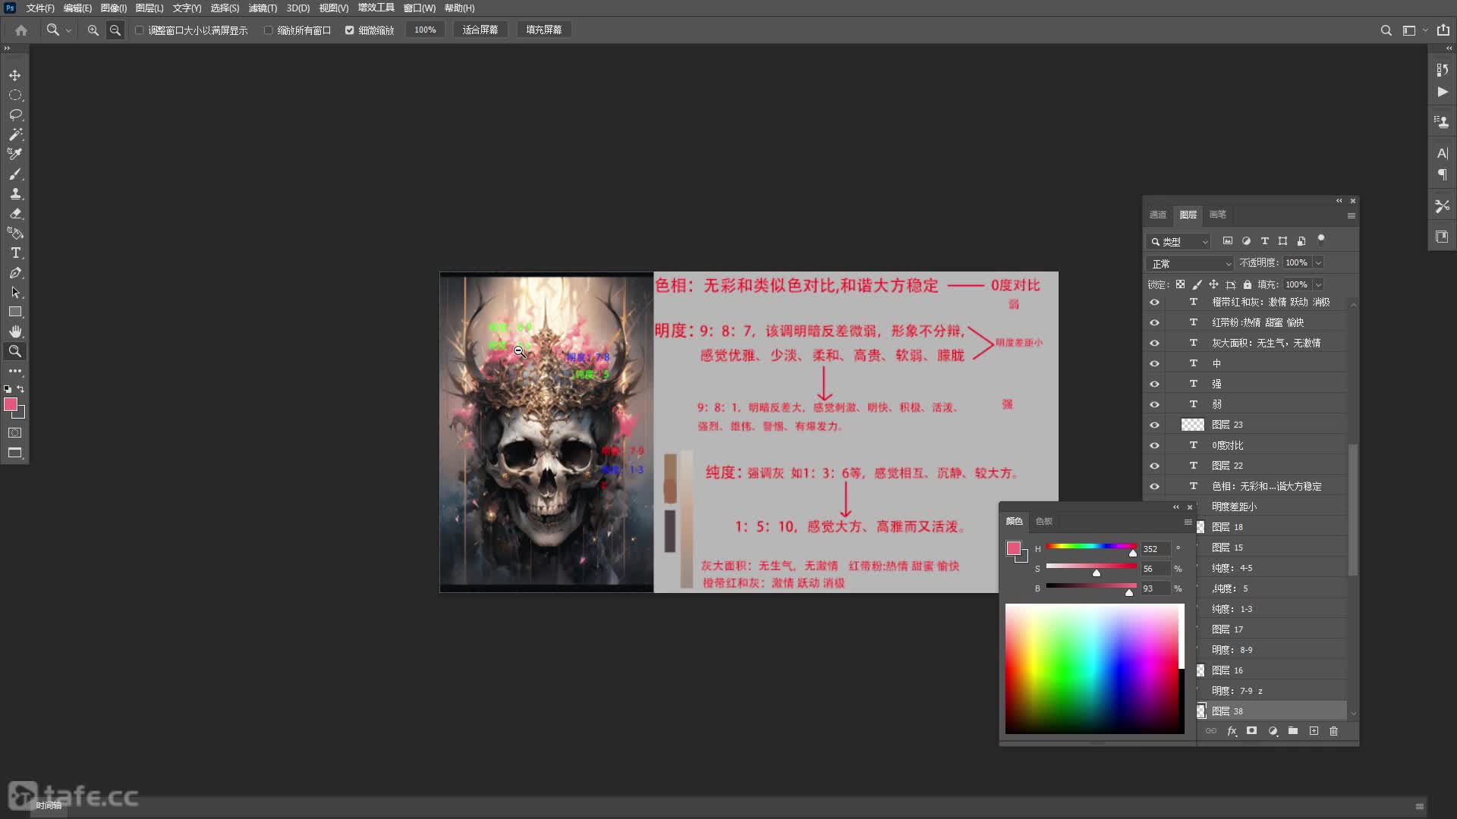Hide the 灰大面积 text layer
This screenshot has width=1457, height=819.
click(1154, 343)
